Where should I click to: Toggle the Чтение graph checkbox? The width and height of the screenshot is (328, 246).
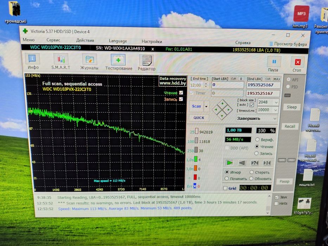pos(181,92)
